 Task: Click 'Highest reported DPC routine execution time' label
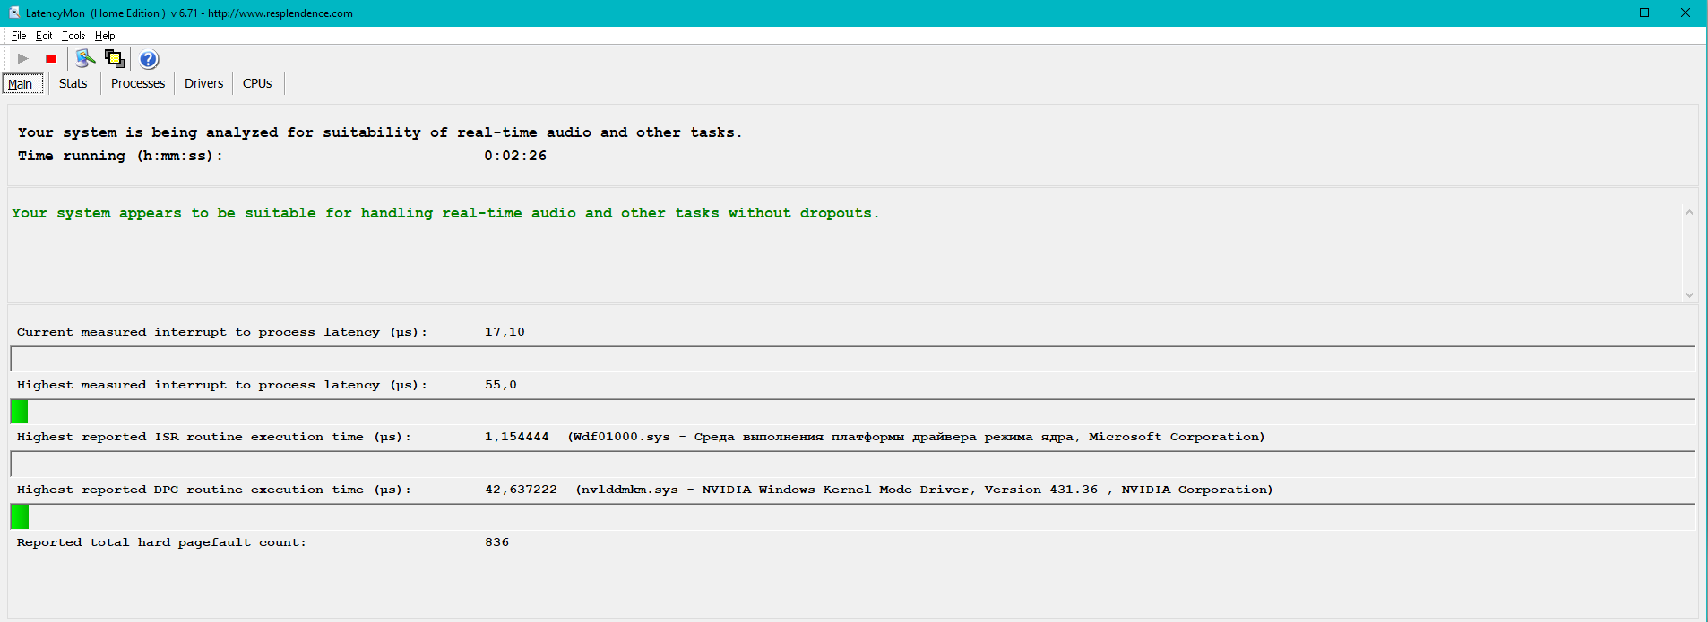pos(214,490)
